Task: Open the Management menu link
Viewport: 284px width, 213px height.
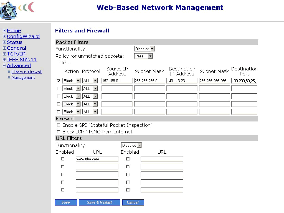Action: pos(23,77)
